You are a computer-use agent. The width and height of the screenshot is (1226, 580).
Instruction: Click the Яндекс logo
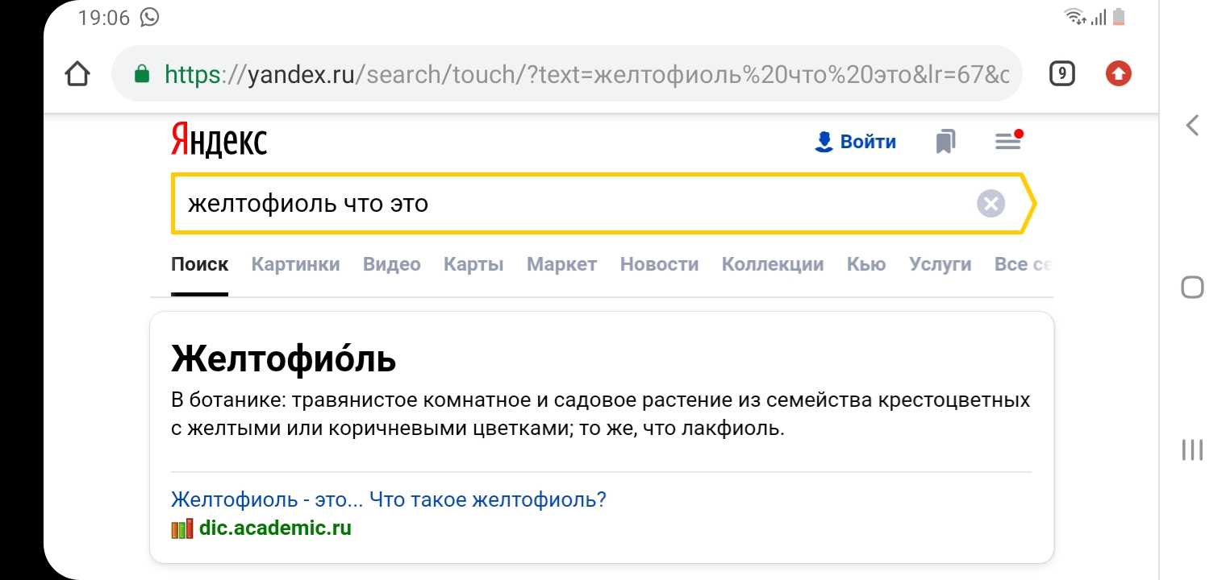coord(219,141)
